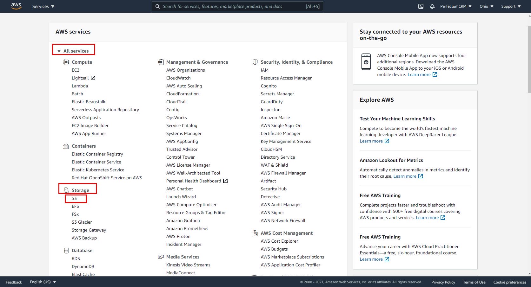Open AWS Budgets service
The image size is (531, 287).
[274, 249]
